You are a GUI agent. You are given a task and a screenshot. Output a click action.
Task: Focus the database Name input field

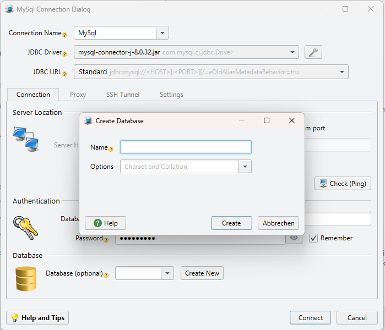click(x=186, y=147)
